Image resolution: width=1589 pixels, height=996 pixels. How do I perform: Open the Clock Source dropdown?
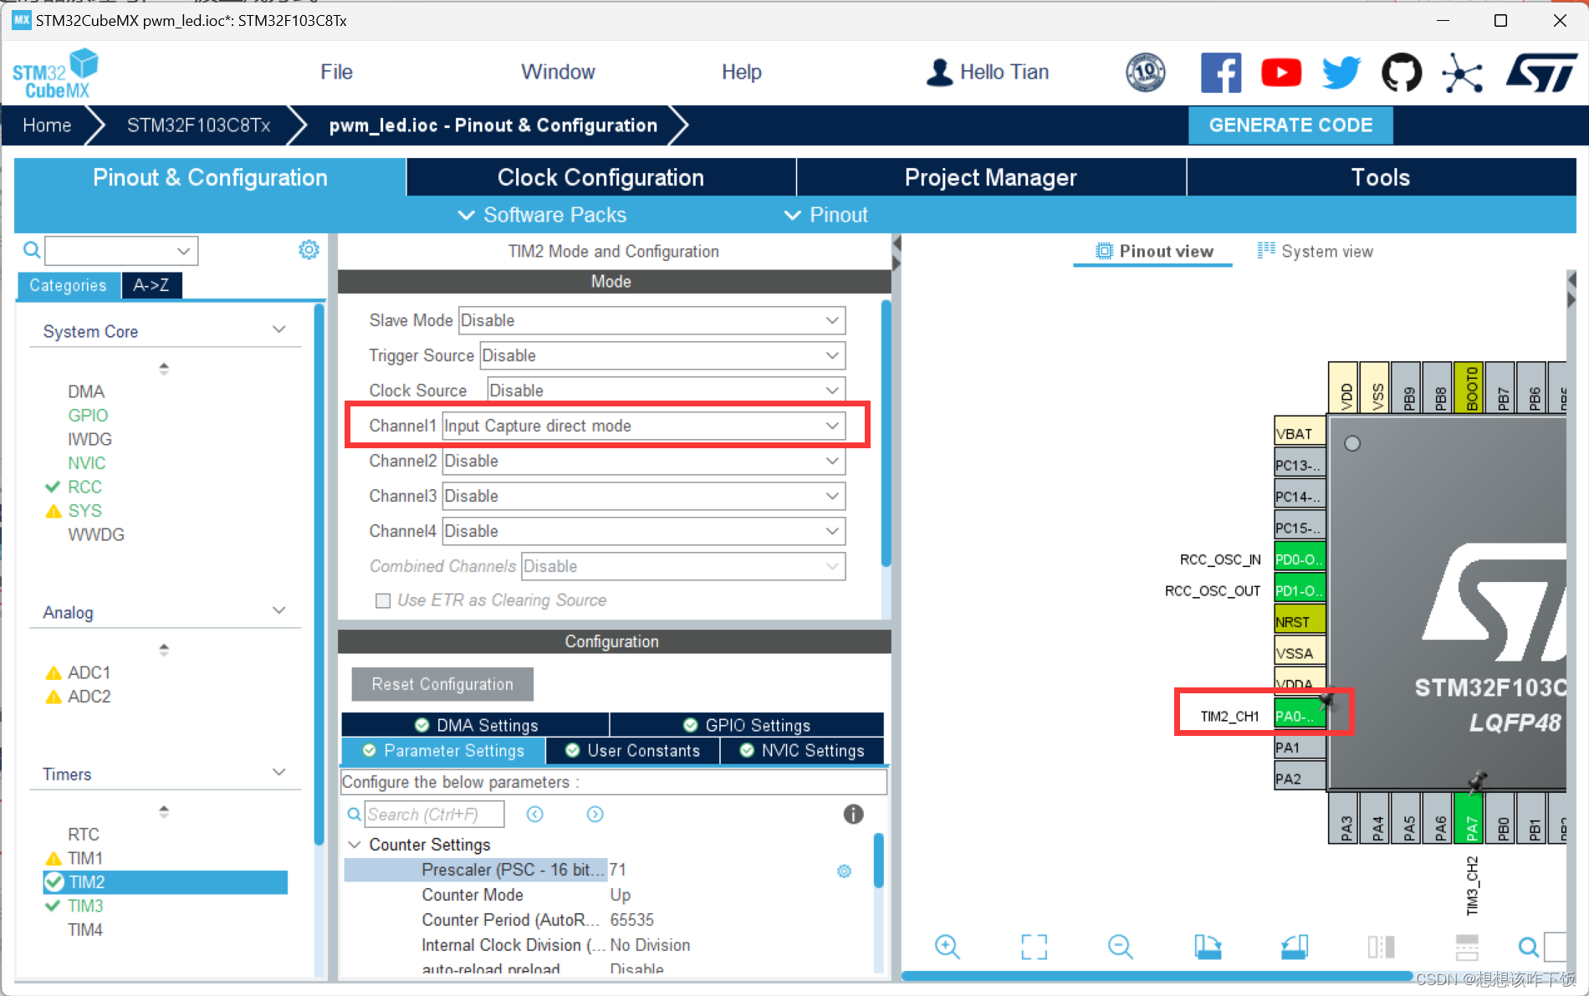666,391
